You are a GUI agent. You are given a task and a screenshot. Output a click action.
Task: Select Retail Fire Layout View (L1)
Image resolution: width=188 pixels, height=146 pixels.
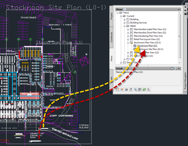click(x=146, y=39)
